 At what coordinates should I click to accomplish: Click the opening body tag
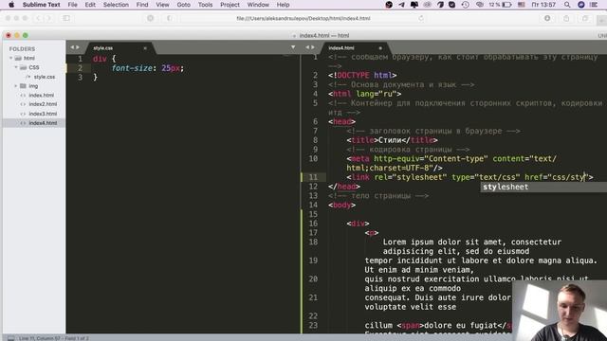click(x=341, y=206)
